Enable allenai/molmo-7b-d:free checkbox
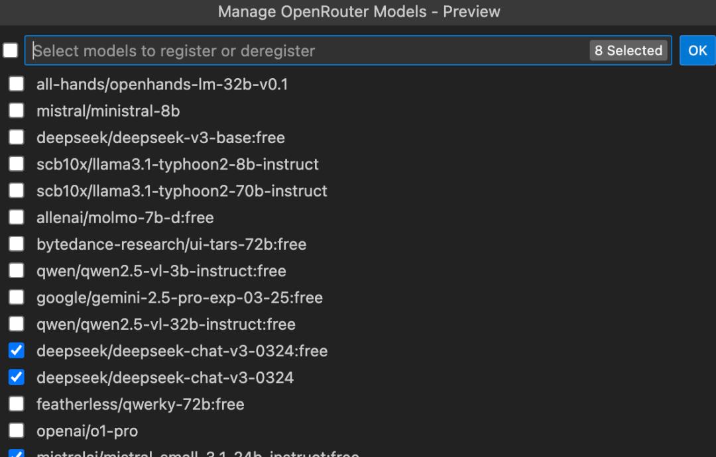The height and width of the screenshot is (457, 716). [x=17, y=217]
